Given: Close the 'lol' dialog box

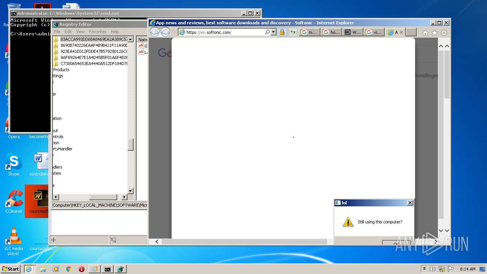Looking at the screenshot, I should (x=410, y=203).
